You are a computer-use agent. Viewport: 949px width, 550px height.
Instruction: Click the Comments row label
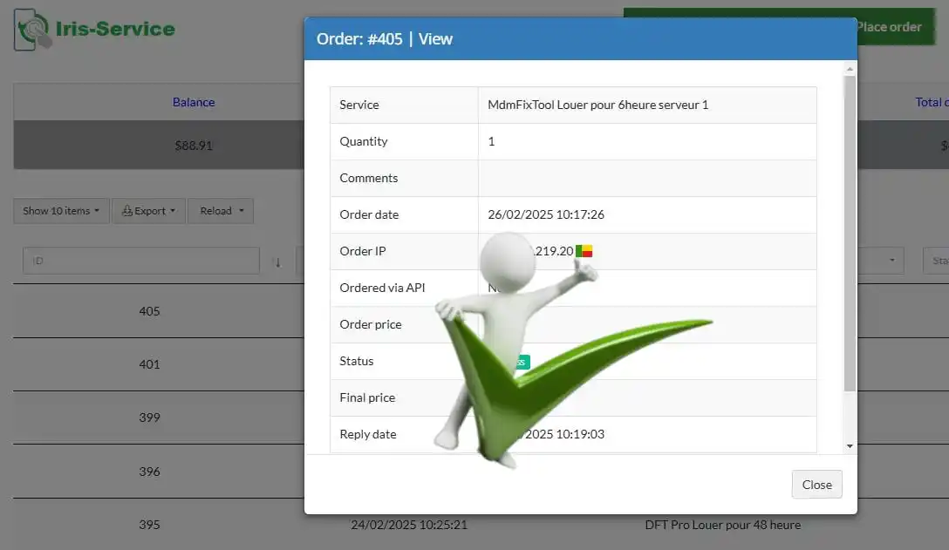tap(369, 178)
